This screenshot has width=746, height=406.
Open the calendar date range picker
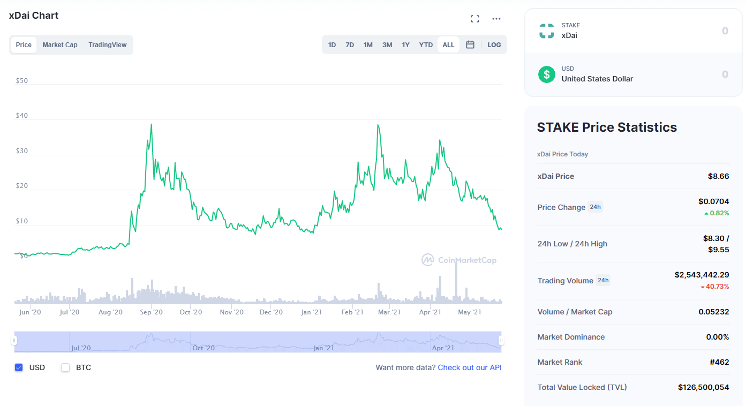470,45
